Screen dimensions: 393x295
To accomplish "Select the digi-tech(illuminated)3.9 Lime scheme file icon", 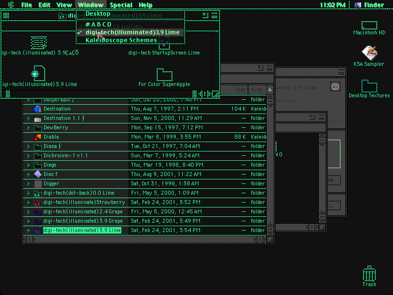I will (x=38, y=73).
